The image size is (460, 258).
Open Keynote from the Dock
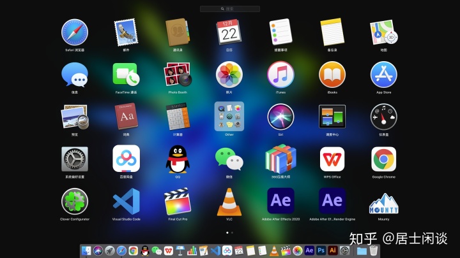click(180, 251)
